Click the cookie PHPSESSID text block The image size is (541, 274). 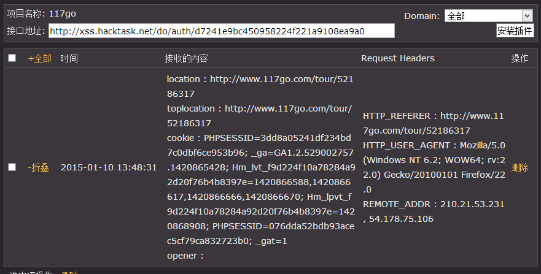[261, 189]
